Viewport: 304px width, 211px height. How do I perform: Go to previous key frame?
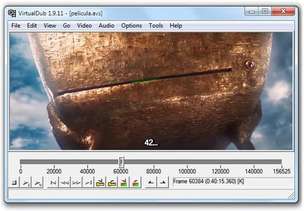(x=100, y=182)
